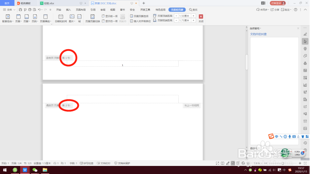The height and width of the screenshot is (174, 310).
Task: Switch to the 章节 ribbon tab
Action: [x=123, y=10]
